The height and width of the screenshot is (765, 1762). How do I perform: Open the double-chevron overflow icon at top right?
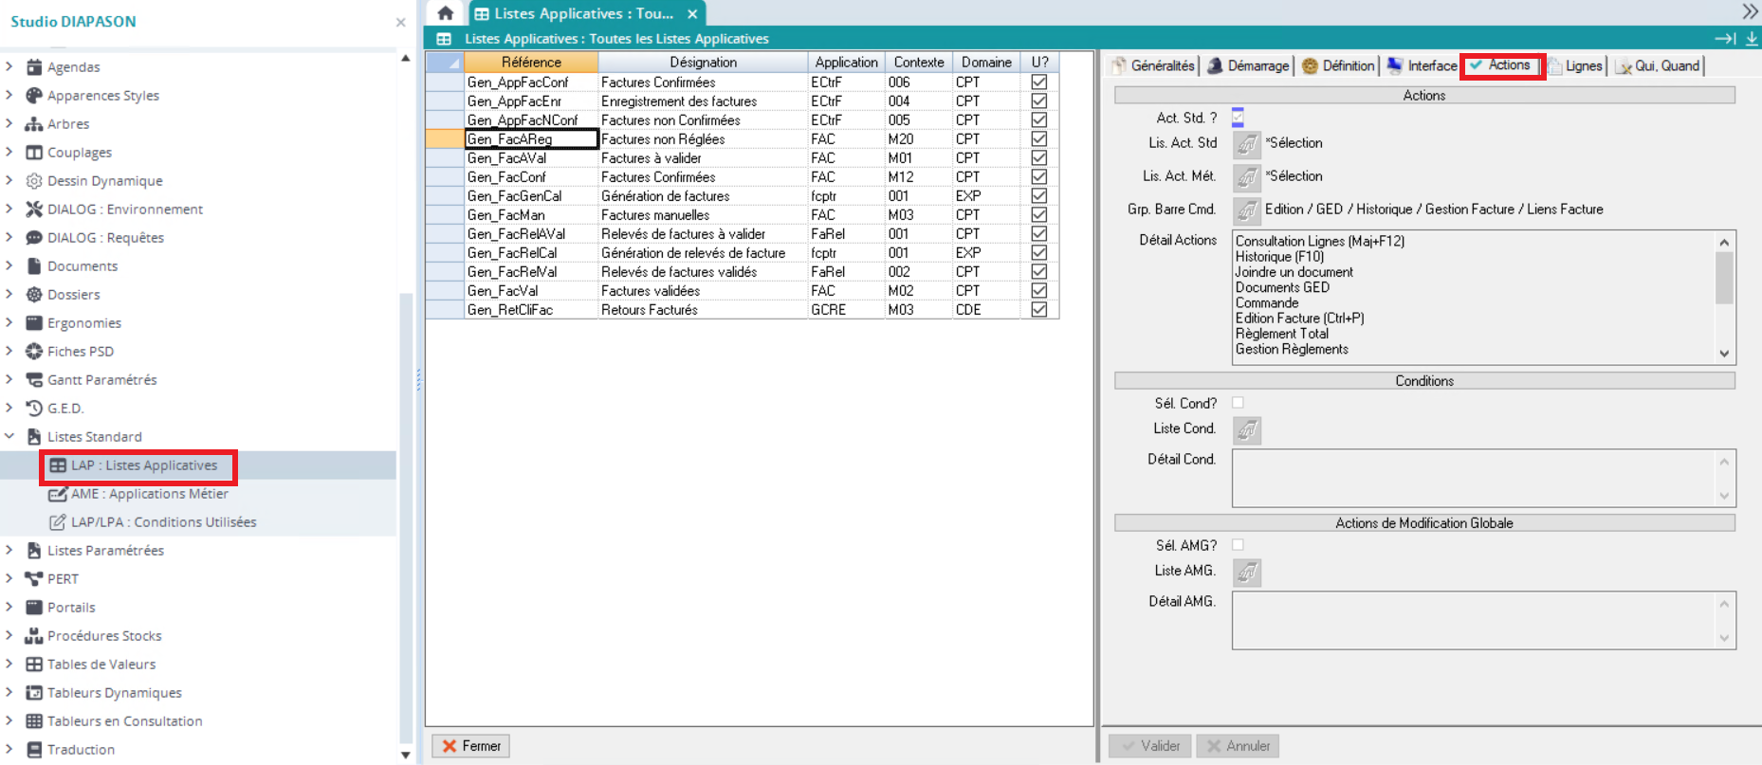pos(1750,11)
